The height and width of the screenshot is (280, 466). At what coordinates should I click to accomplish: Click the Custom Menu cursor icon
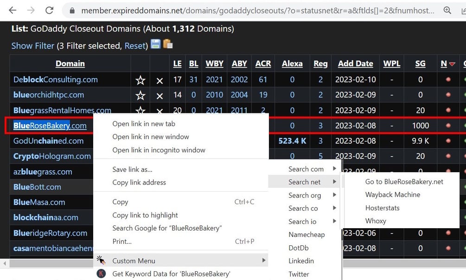click(101, 260)
